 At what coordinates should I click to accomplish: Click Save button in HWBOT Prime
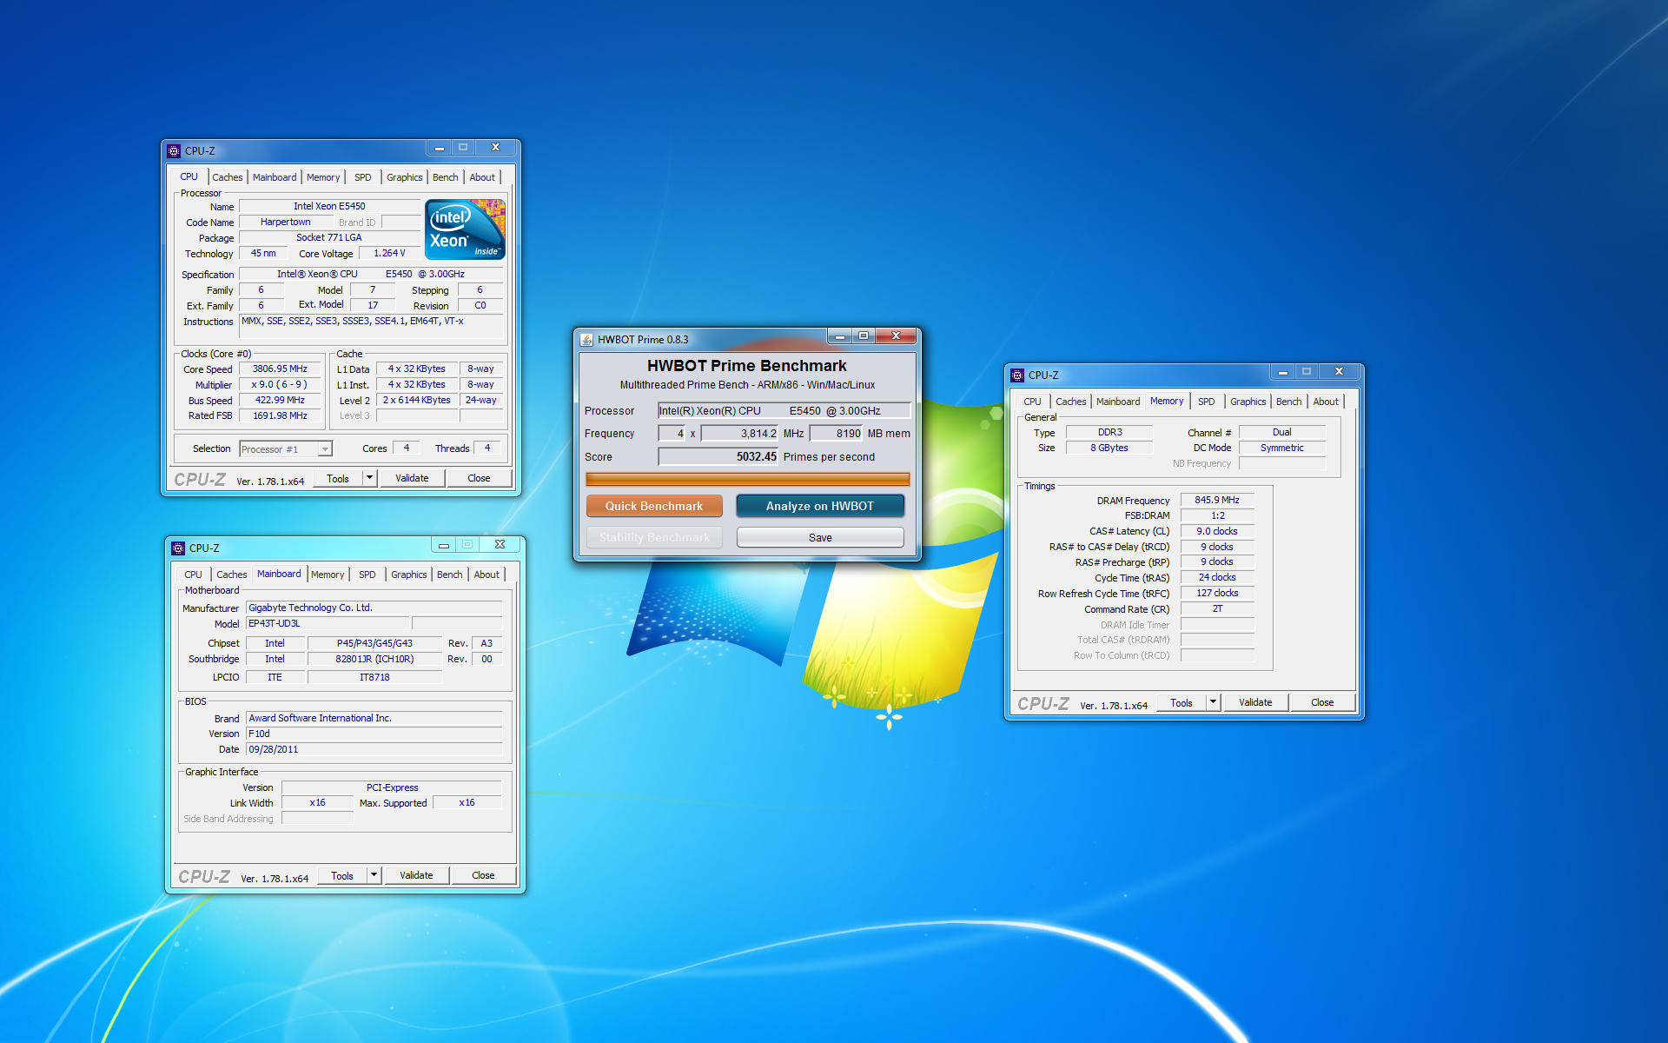tap(820, 537)
